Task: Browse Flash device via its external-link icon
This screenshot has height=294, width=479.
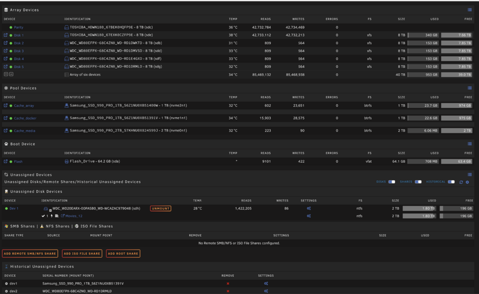Action: click(5, 161)
